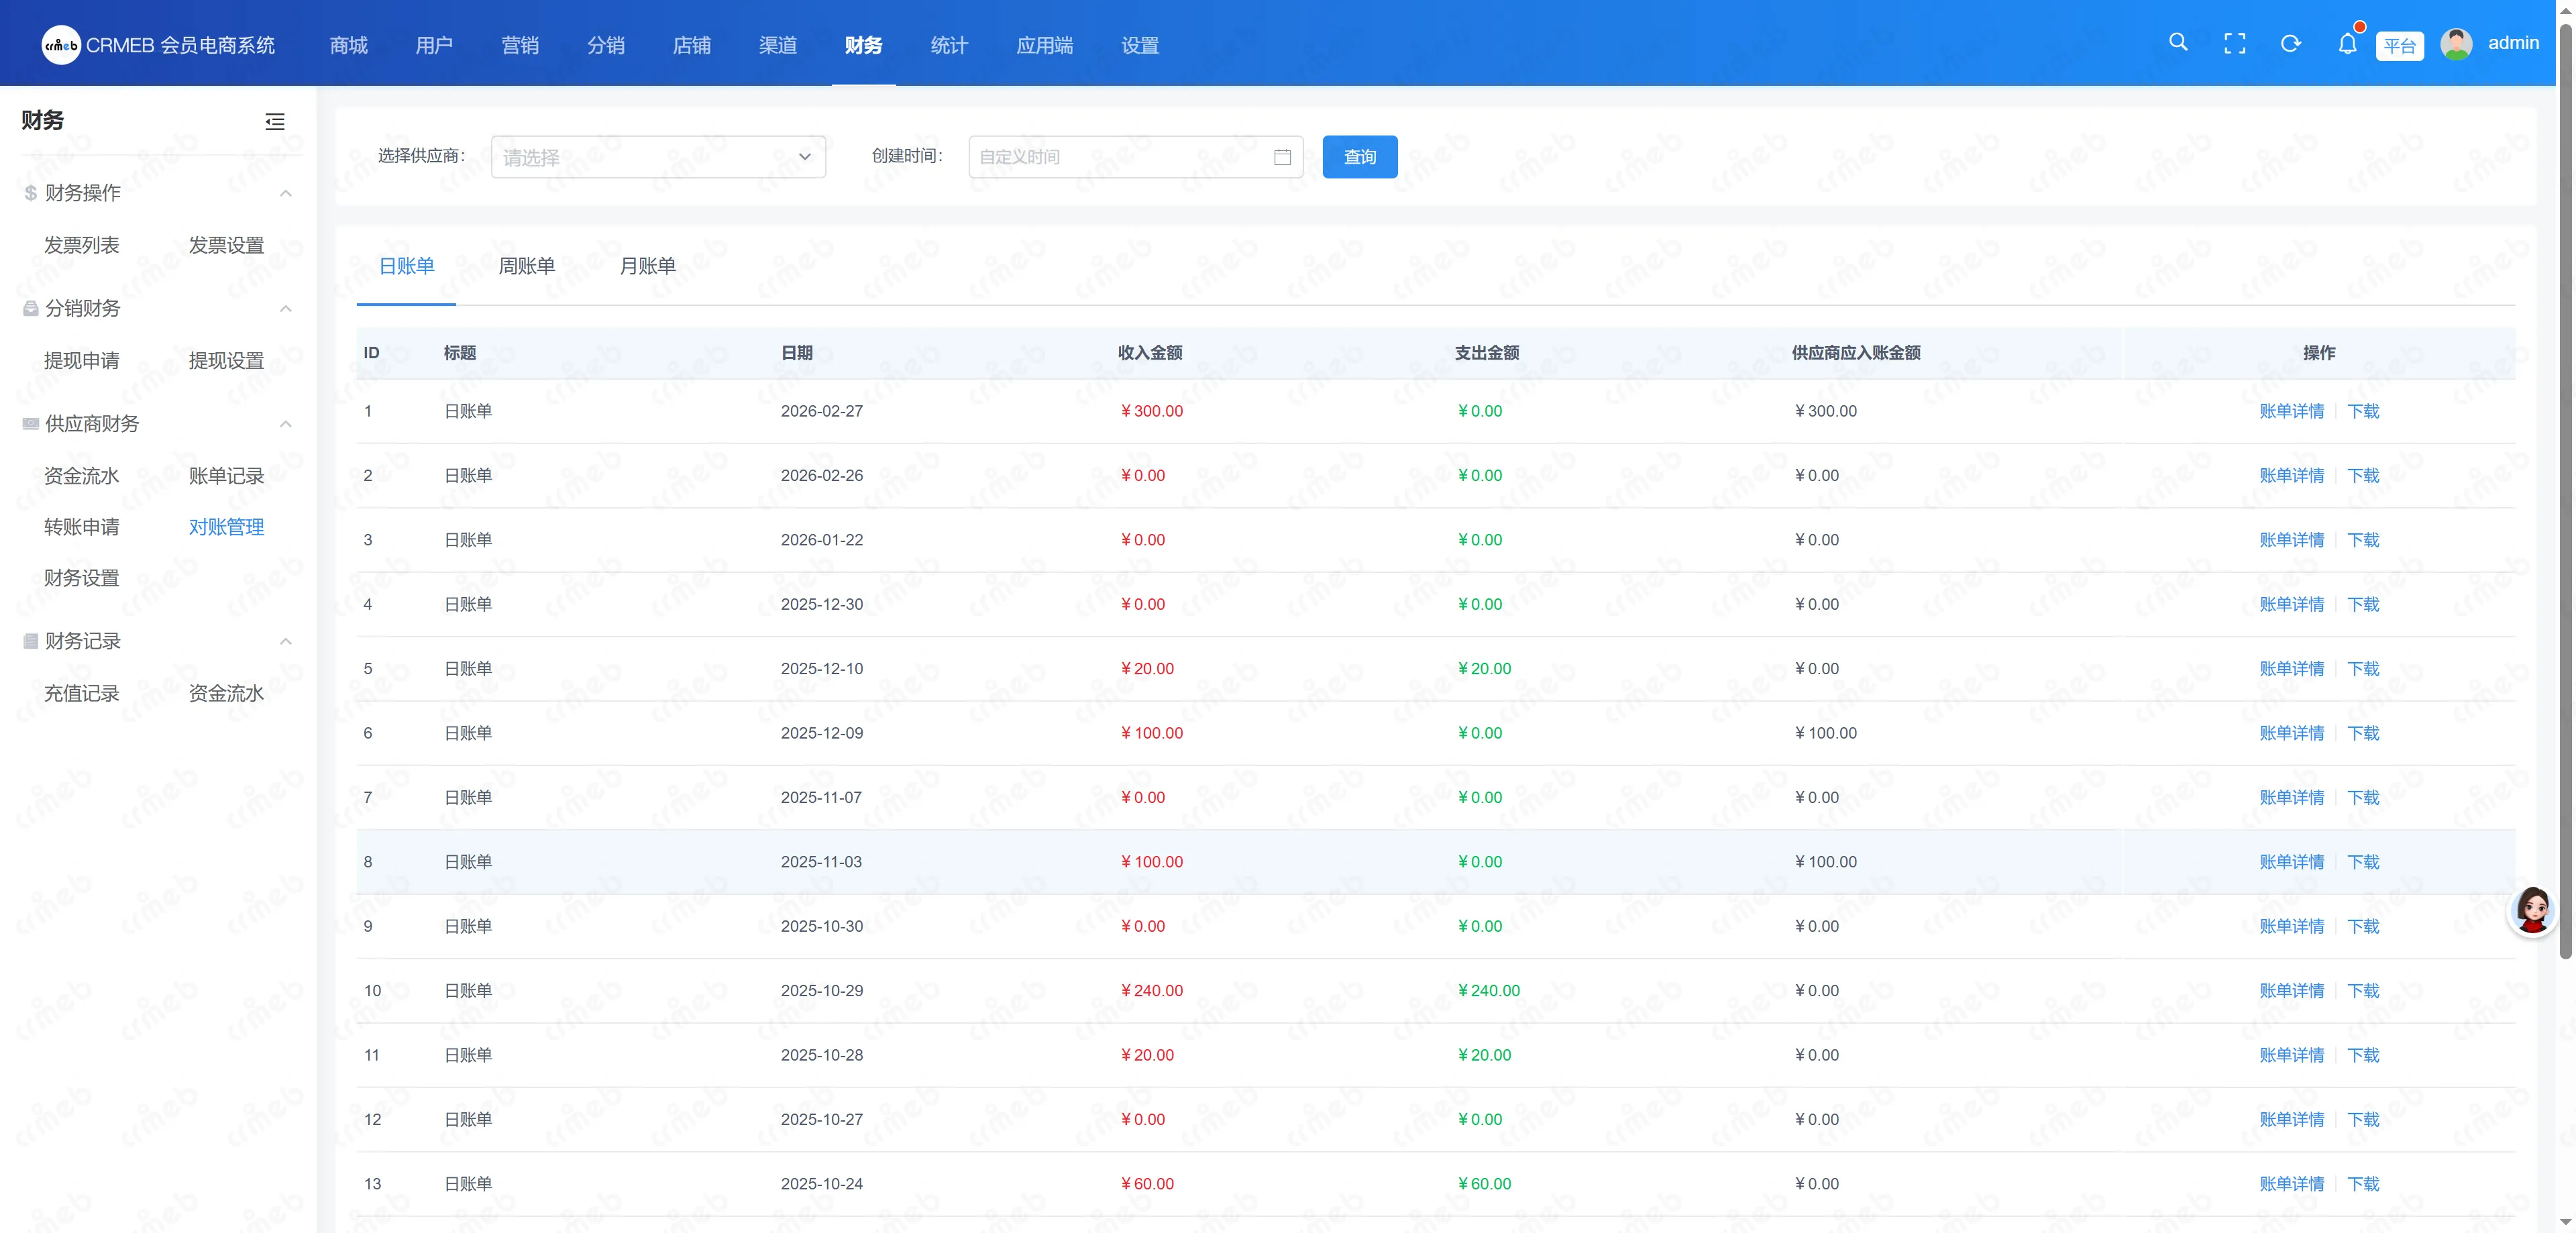Toggle fullscreen mode icon

(x=2235, y=43)
